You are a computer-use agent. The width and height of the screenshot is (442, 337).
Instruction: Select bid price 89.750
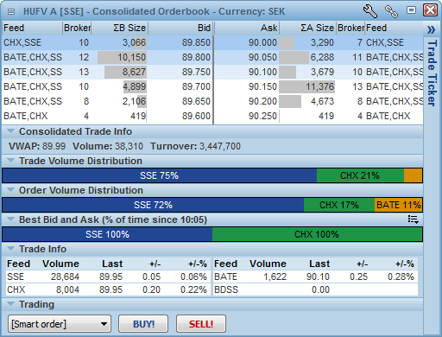click(x=196, y=72)
